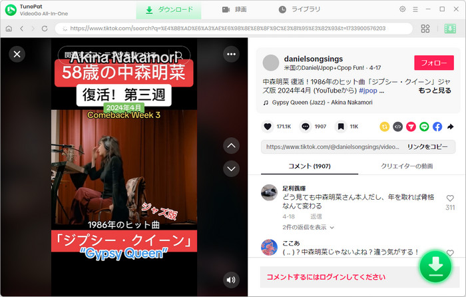Click the video playback area
The image size is (466, 297).
[x=124, y=166]
